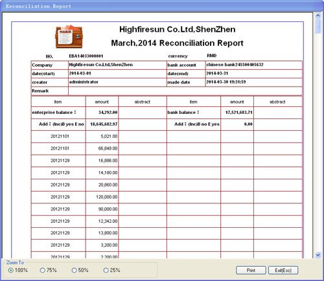Click the Print button
Image resolution: width=324 pixels, height=281 pixels.
tap(251, 270)
